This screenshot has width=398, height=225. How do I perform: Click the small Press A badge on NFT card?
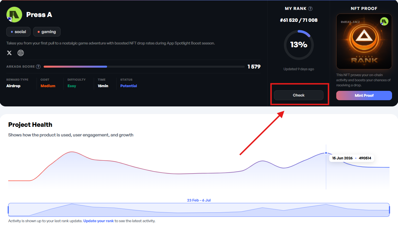point(384,22)
